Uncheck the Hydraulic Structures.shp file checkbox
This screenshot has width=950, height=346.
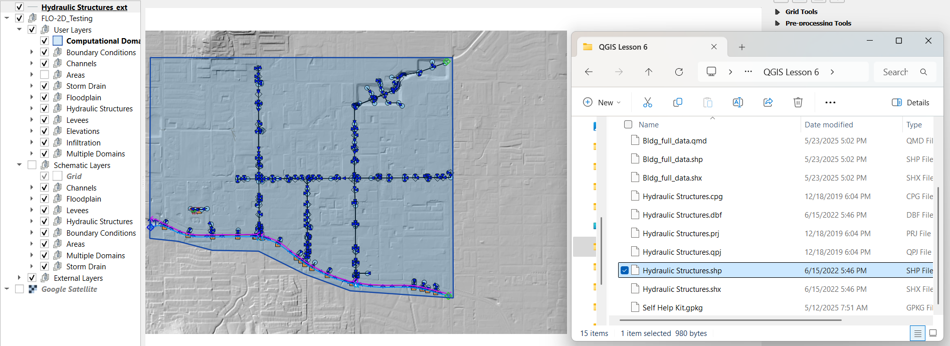tap(625, 270)
